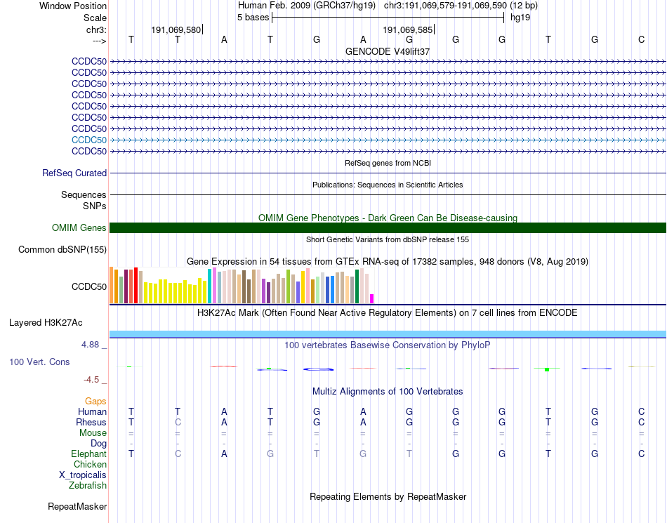Click the 100 Vert. Cons label

point(39,362)
